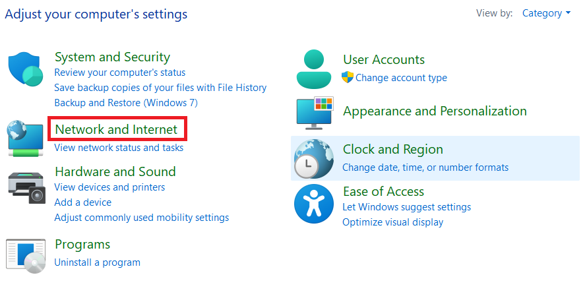Click the Network and Internet globe icon
This screenshot has height=304, width=587.
tap(26, 138)
